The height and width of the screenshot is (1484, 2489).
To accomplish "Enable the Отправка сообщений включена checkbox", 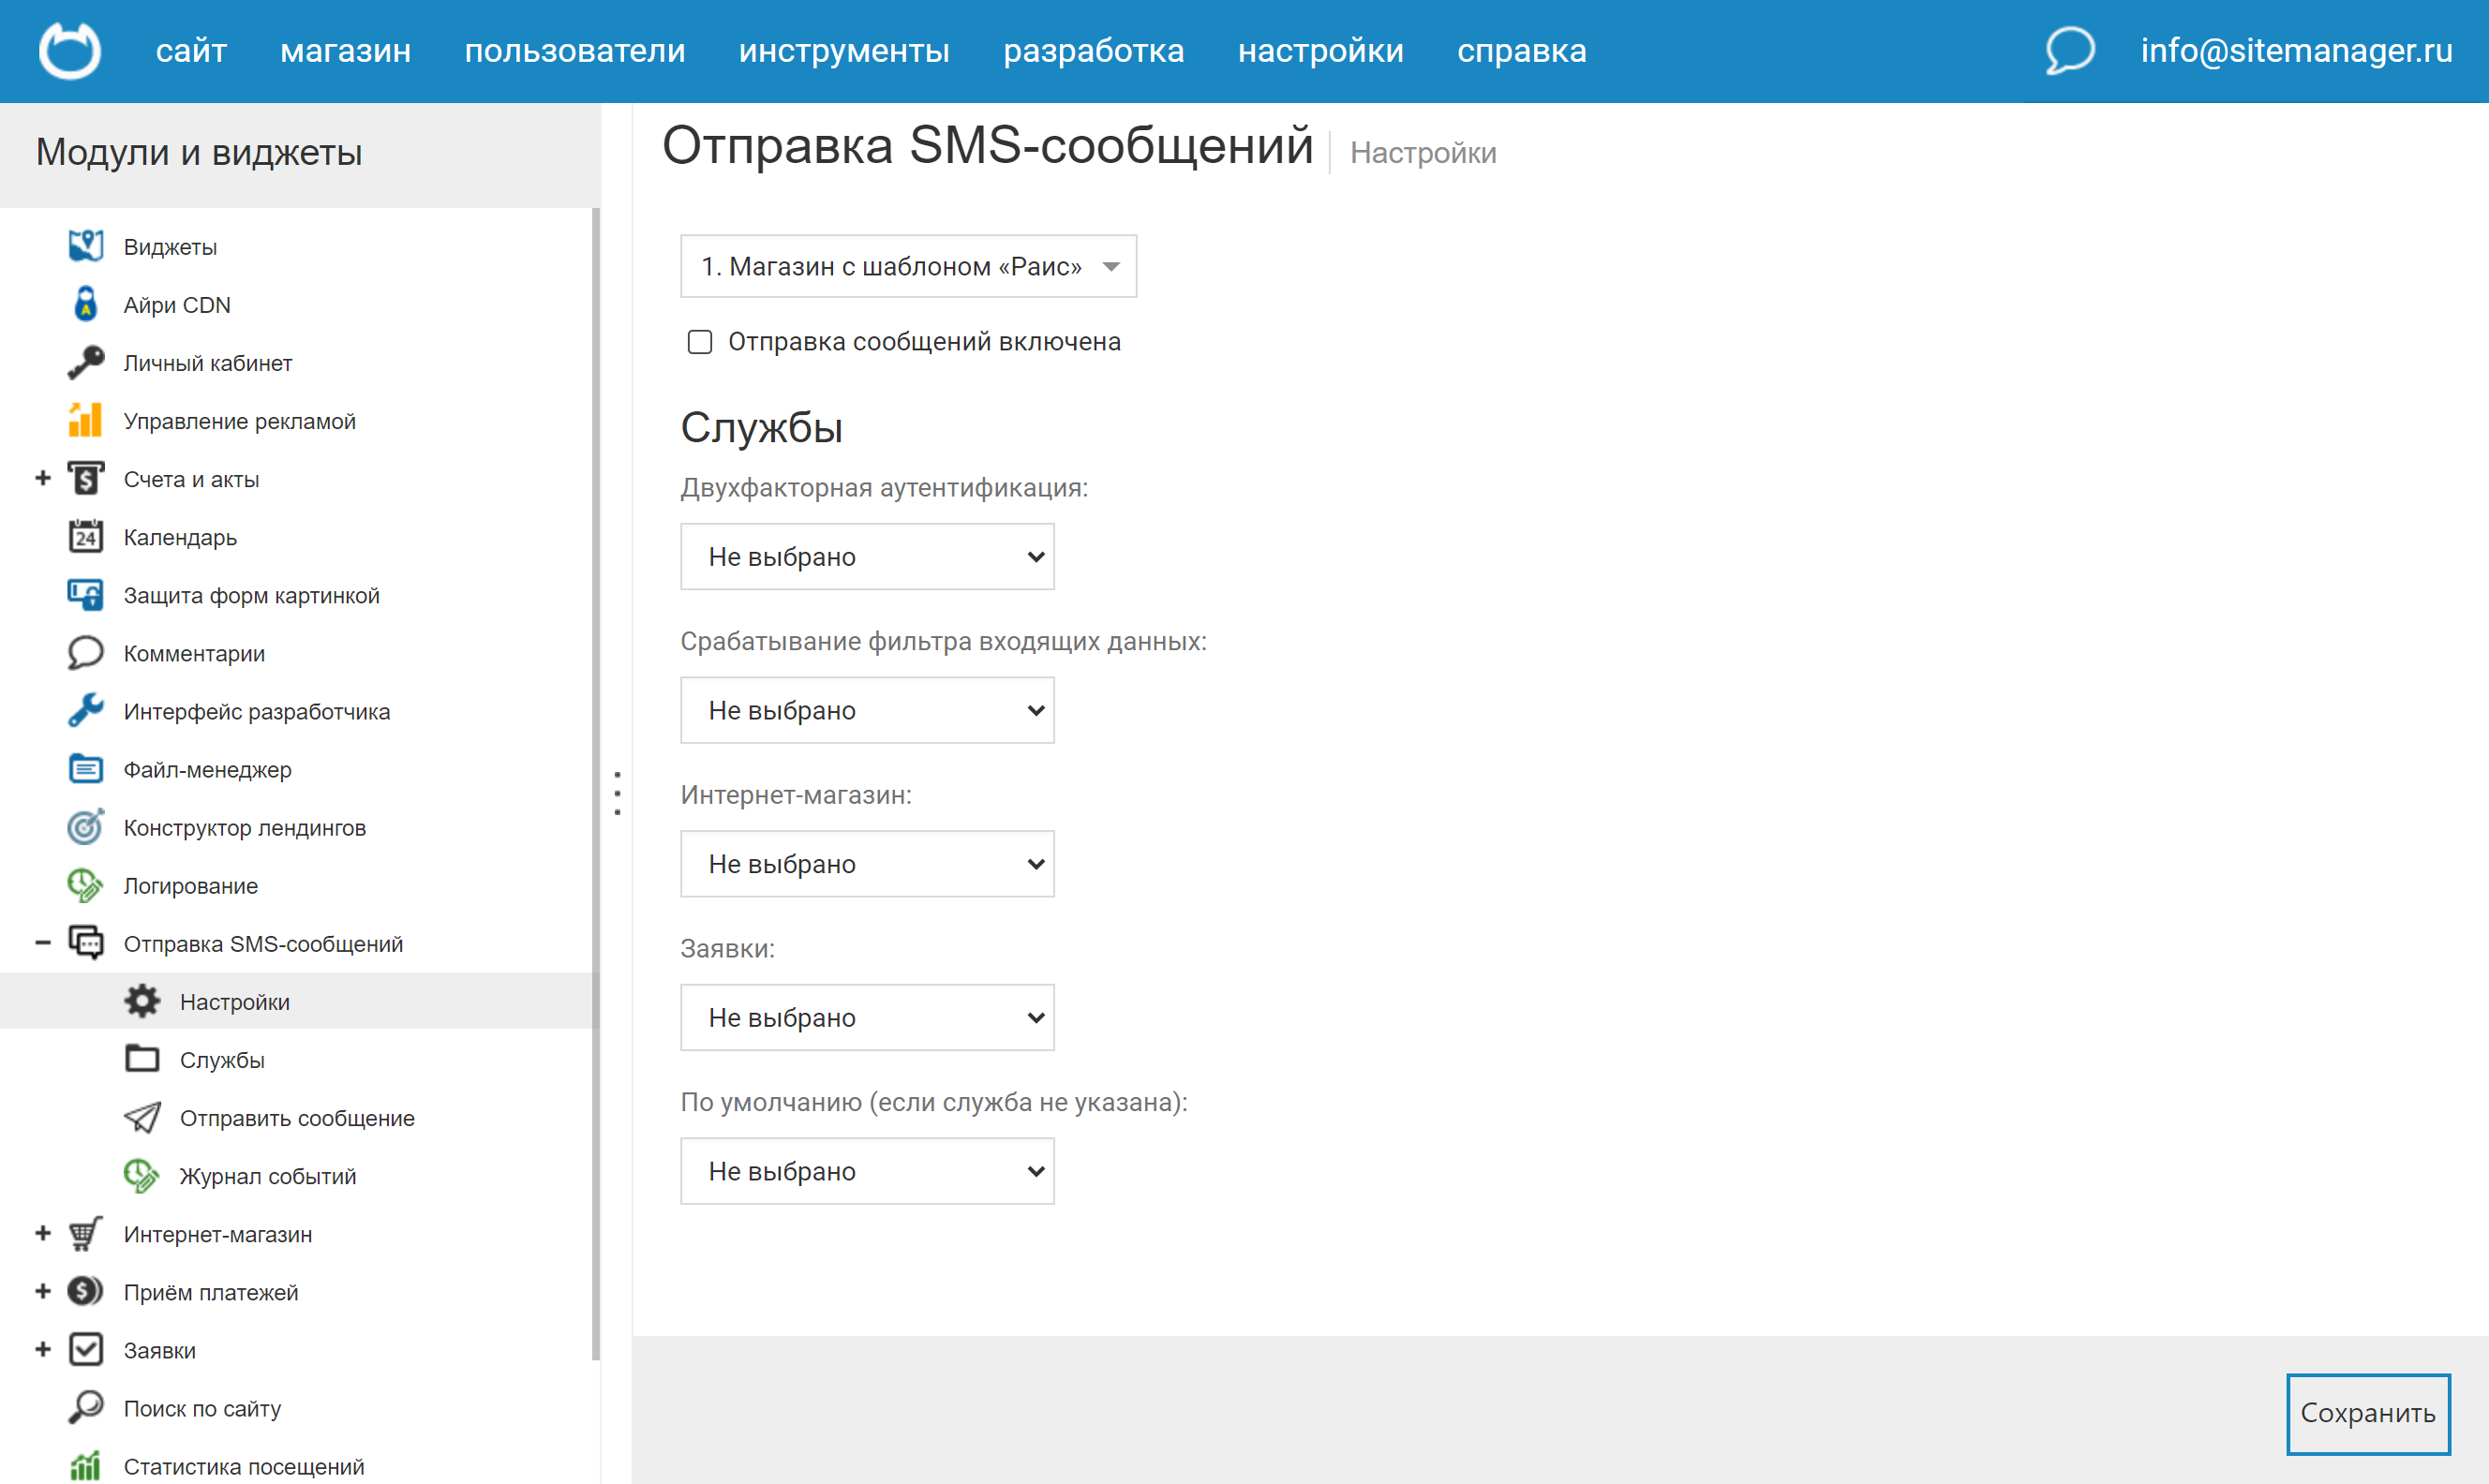I will click(x=700, y=342).
